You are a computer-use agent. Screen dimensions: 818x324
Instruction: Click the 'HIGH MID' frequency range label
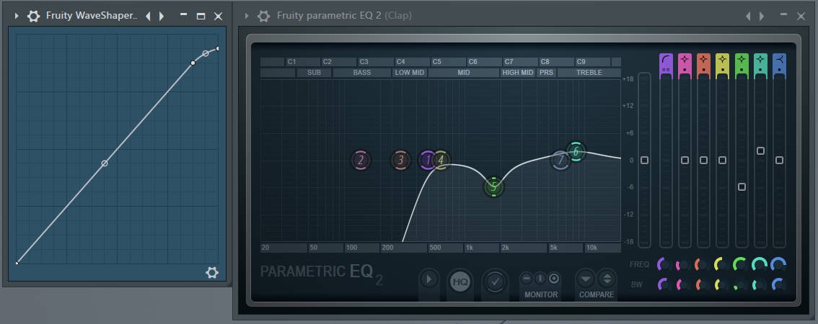(518, 73)
